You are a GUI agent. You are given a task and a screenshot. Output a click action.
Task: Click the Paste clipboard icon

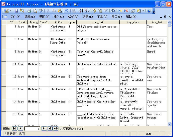tap(60, 10)
